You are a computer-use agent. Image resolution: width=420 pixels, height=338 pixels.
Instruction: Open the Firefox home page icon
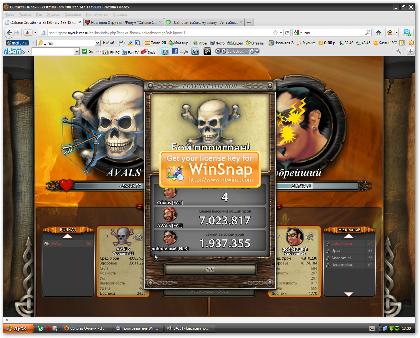[378, 33]
